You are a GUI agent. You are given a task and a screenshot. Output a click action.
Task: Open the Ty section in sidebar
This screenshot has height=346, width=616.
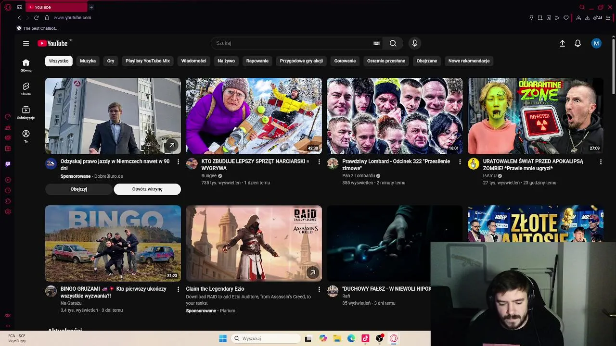(x=26, y=136)
